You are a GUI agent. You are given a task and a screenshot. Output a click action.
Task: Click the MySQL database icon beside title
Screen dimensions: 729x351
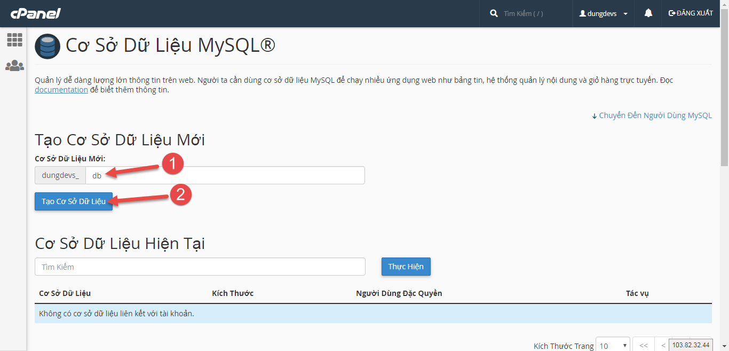47,46
